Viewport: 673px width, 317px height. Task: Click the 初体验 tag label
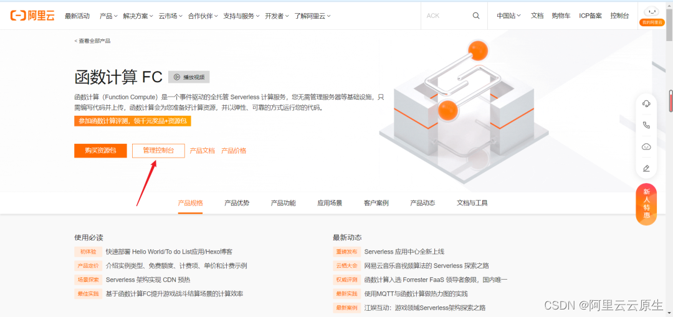[88, 252]
